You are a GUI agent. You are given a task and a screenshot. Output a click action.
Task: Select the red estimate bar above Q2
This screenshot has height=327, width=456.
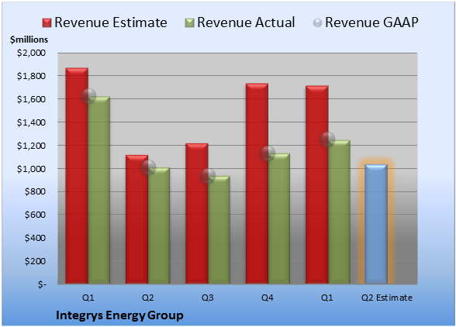[x=136, y=219]
